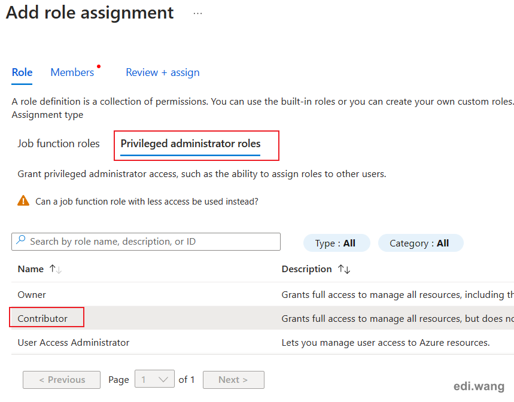Switch to the Members tab
The height and width of the screenshot is (402, 514).
point(72,72)
